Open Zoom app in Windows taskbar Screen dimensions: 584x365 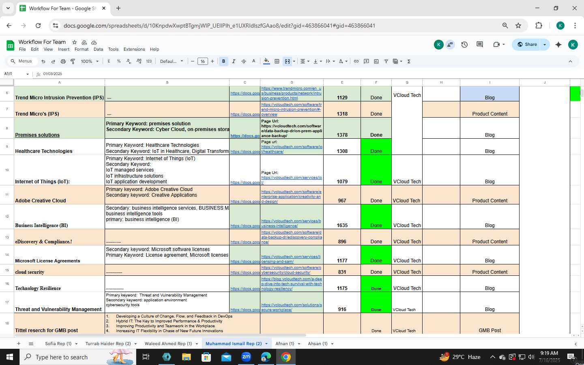tap(246, 357)
